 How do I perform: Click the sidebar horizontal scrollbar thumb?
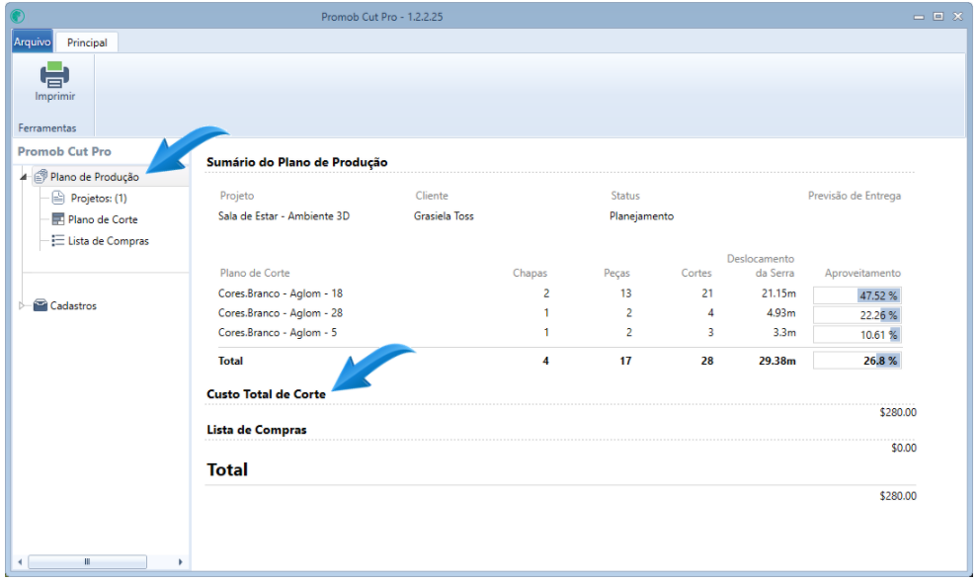[x=87, y=561]
